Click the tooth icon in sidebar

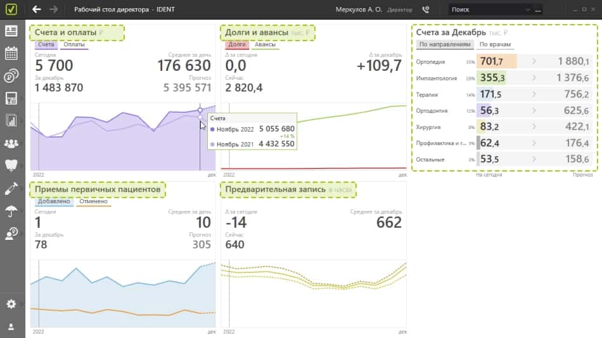(11, 166)
